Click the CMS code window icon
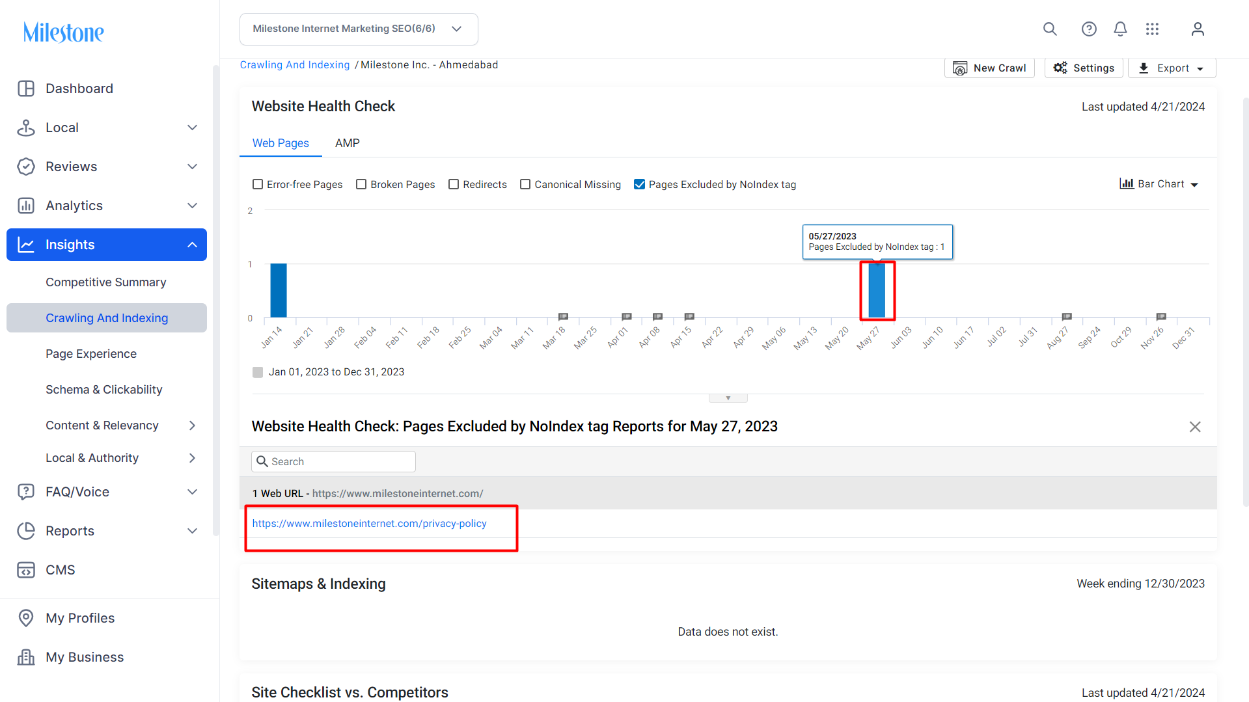The image size is (1249, 702). [26, 570]
